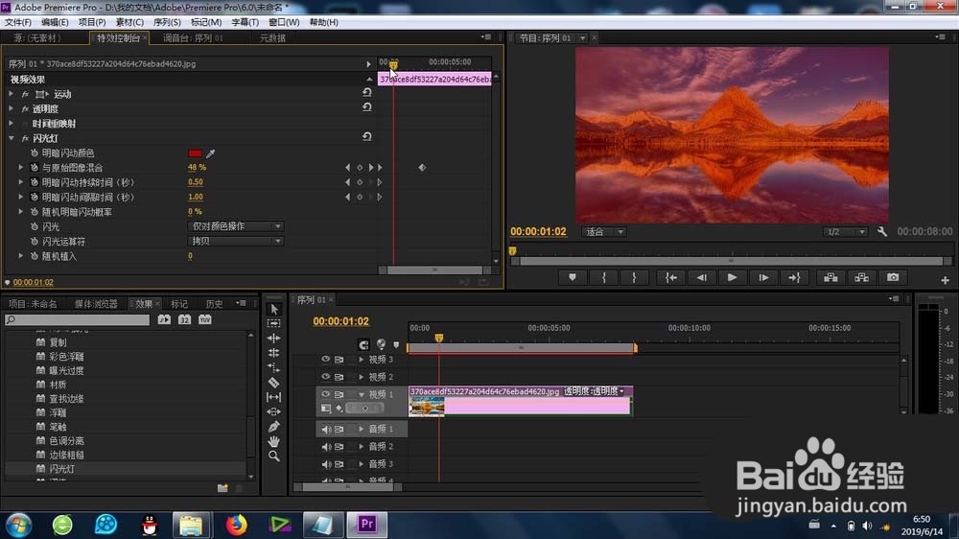The width and height of the screenshot is (959, 539).
Task: Pick color with the eyedropper
Action: (210, 152)
